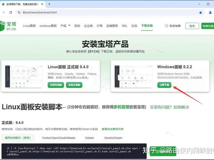Viewport: 214px width, 160px height.
Task: Click the 联系销售 headset icon
Action: (x=166, y=26)
